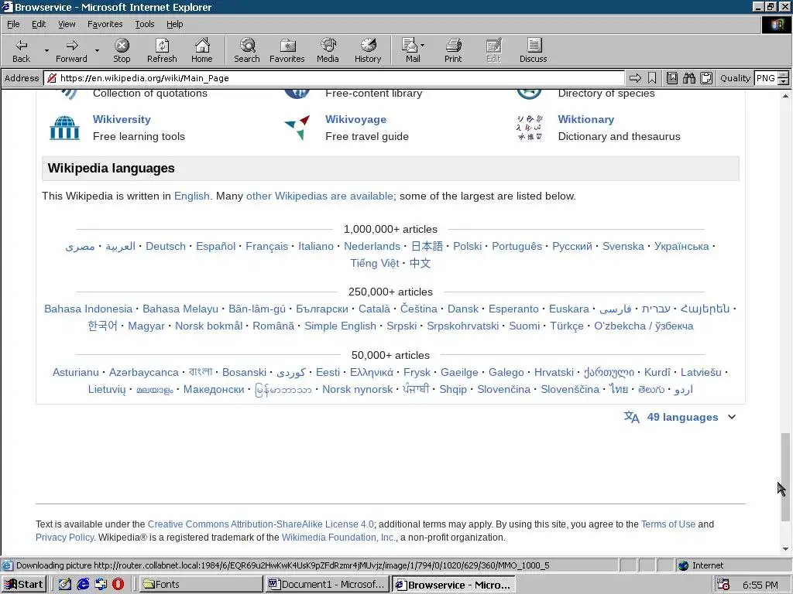Click the Stop loading button
The width and height of the screenshot is (793, 594).
pos(122,50)
